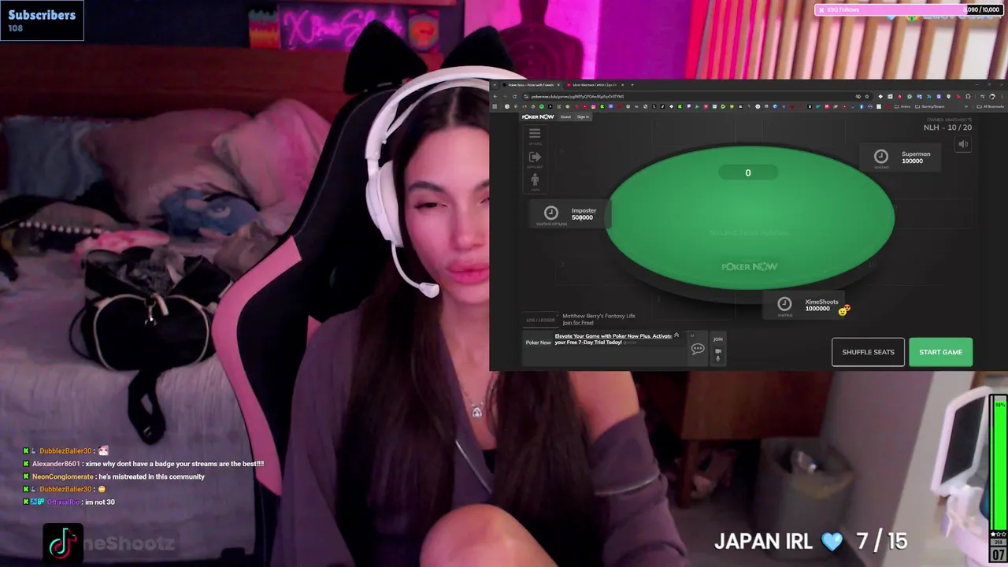Viewport: 1008px width, 567px height.
Task: Click the Leave Seat arrow icon
Action: 535,157
